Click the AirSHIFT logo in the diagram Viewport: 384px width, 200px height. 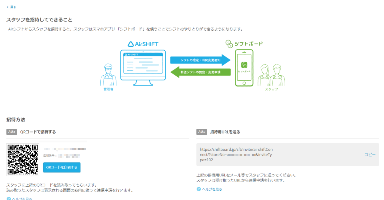click(x=143, y=44)
